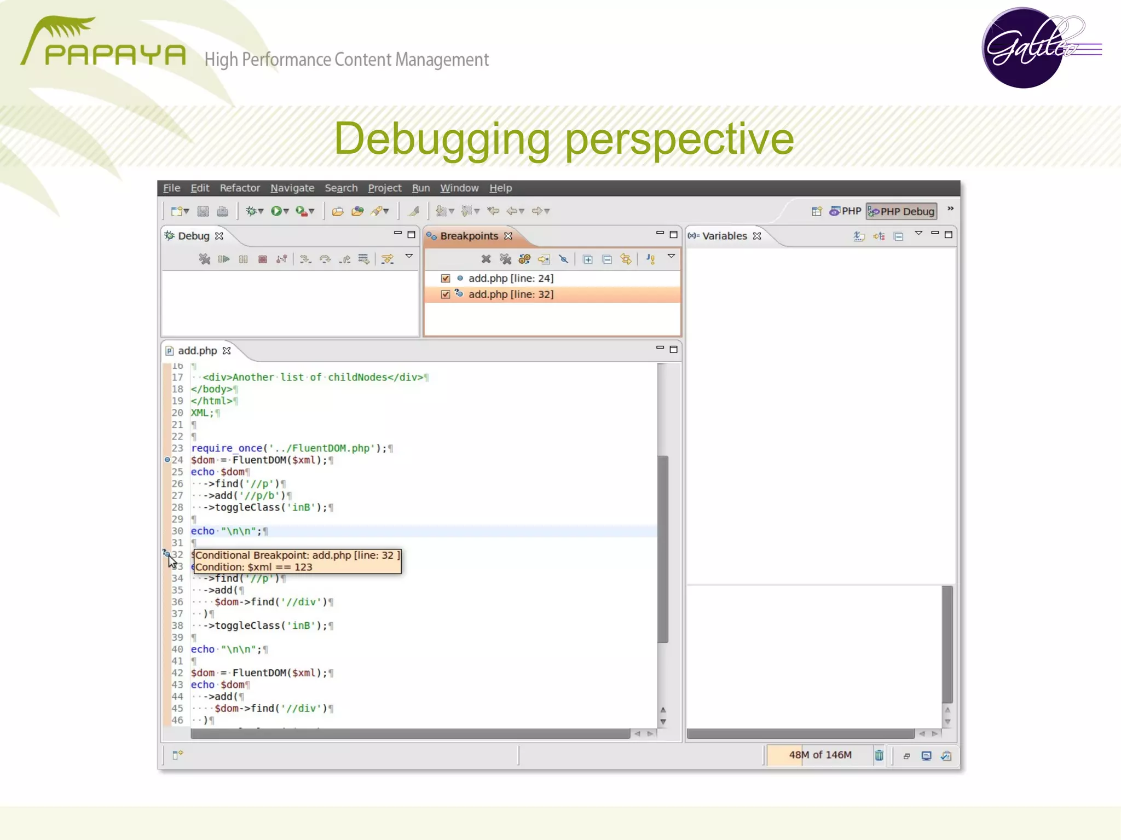Click the Save icon in main toolbar
Viewport: 1121px width, 840px height.
[203, 211]
